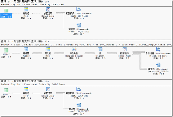The width and height of the screenshot is (173, 117).
Task: Click the '查询 2' cost header line
Action: (x=25, y=41)
